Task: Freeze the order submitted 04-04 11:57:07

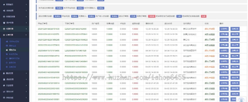Action: tap(235, 51)
